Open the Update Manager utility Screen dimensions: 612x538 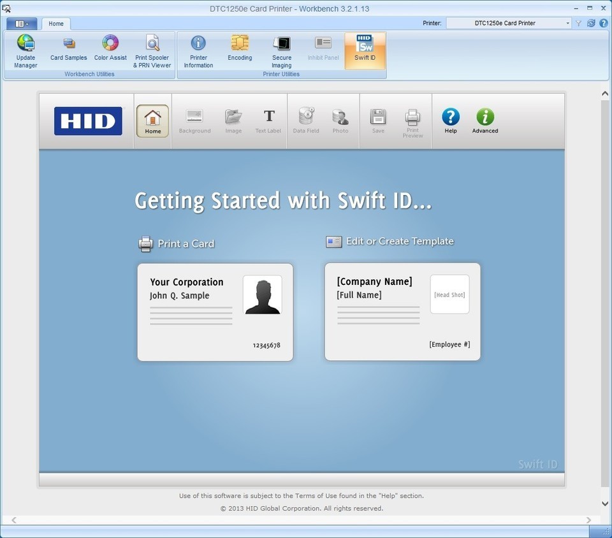coord(25,51)
